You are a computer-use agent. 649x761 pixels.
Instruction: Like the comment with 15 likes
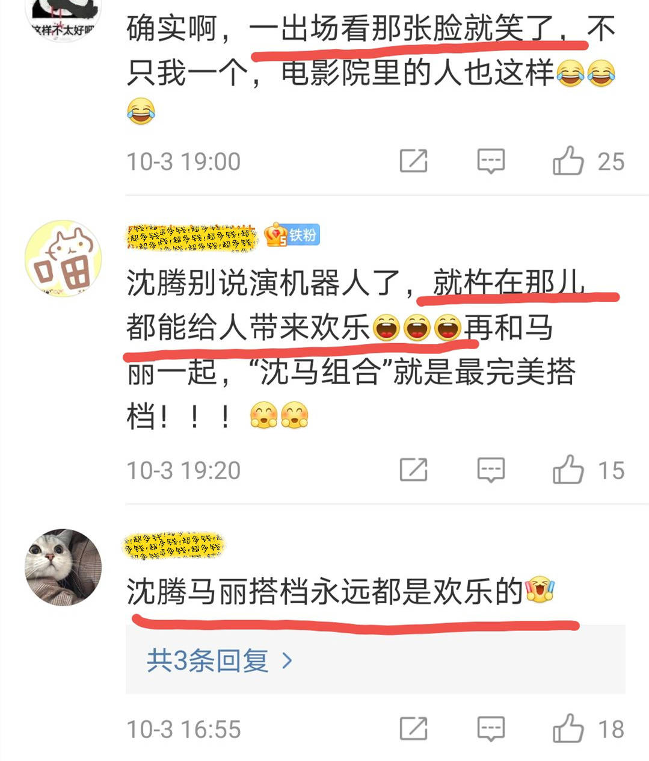[x=568, y=469]
